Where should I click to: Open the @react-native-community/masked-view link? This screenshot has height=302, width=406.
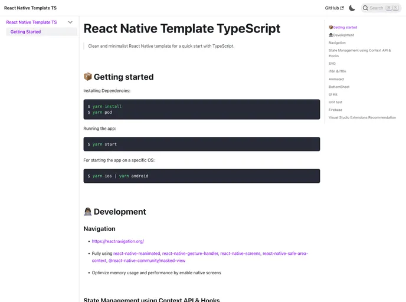point(147,261)
